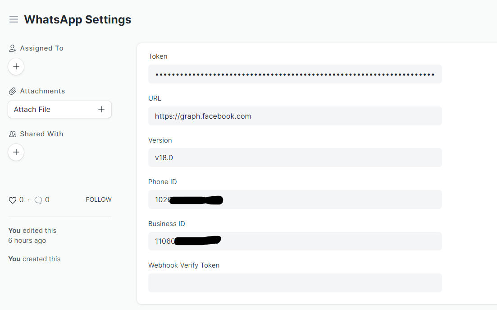Click the plus icon in the Attach File box
The height and width of the screenshot is (310, 497).
tap(101, 109)
